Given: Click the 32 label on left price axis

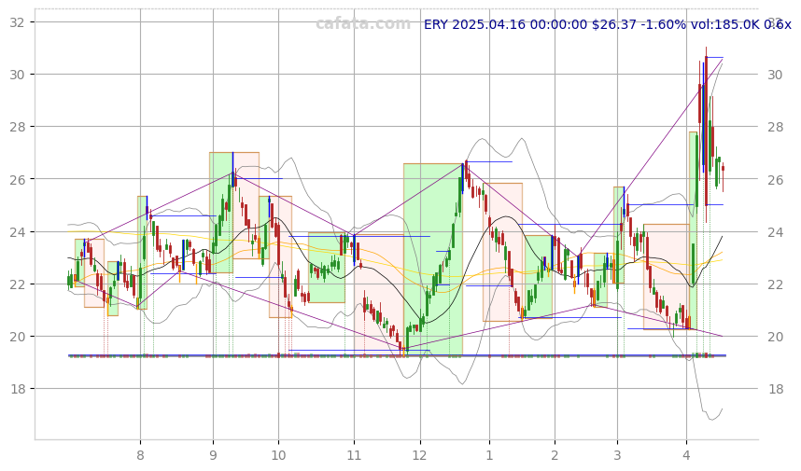Looking at the screenshot, I should [18, 22].
